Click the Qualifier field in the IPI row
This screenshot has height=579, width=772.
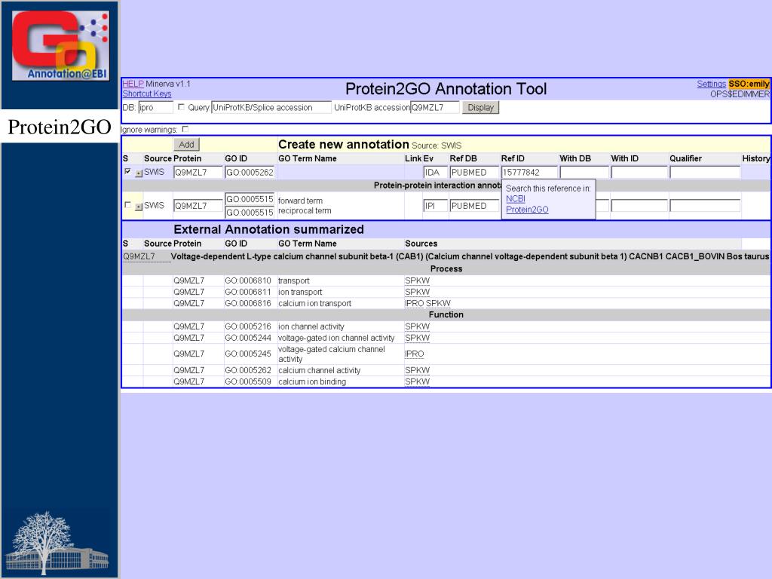pyautogui.click(x=705, y=206)
